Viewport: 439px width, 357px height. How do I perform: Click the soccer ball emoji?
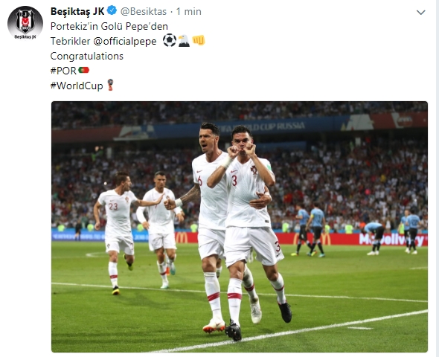170,40
